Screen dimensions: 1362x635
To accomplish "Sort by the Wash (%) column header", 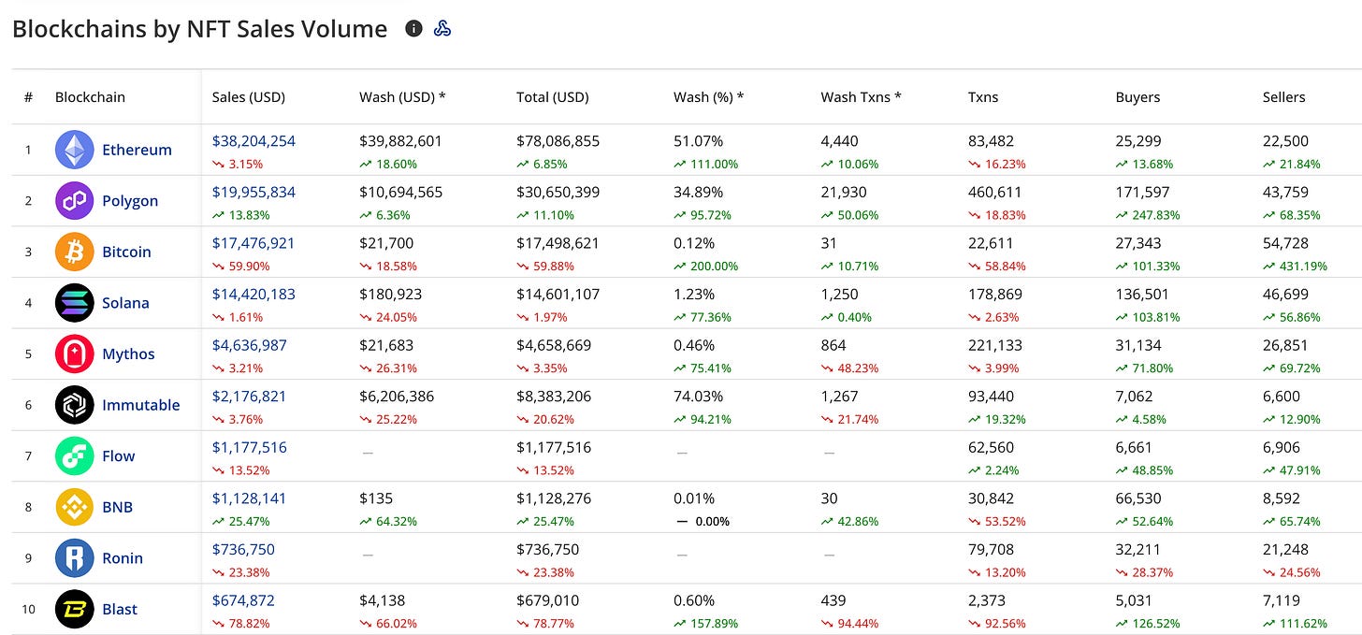I will click(x=709, y=97).
